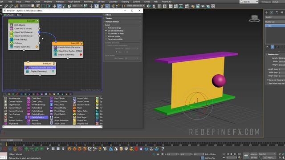285x160 pixels.
Task: Select Actor Collect operator in depot
Action: [x=83, y=98]
